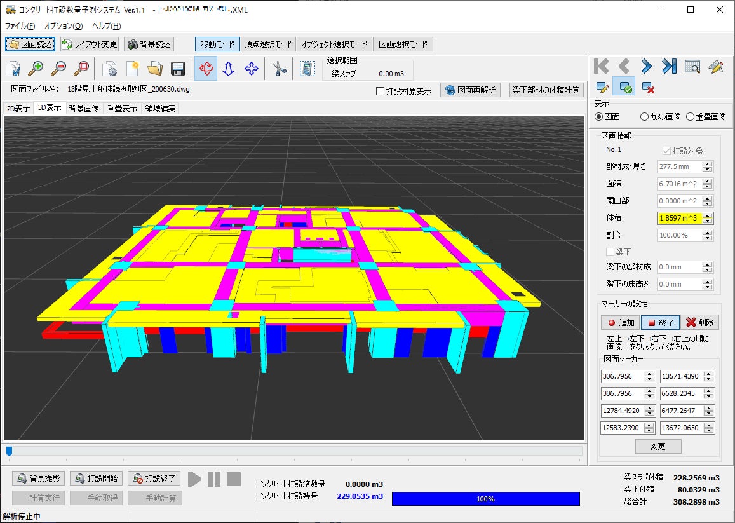Click the zoom in magnifier icon
This screenshot has height=523, width=735.
36,69
